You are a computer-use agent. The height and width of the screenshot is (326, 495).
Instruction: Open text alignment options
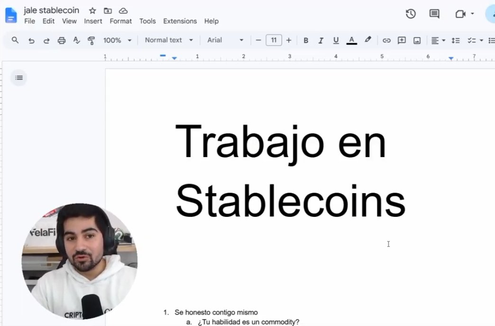[438, 40]
